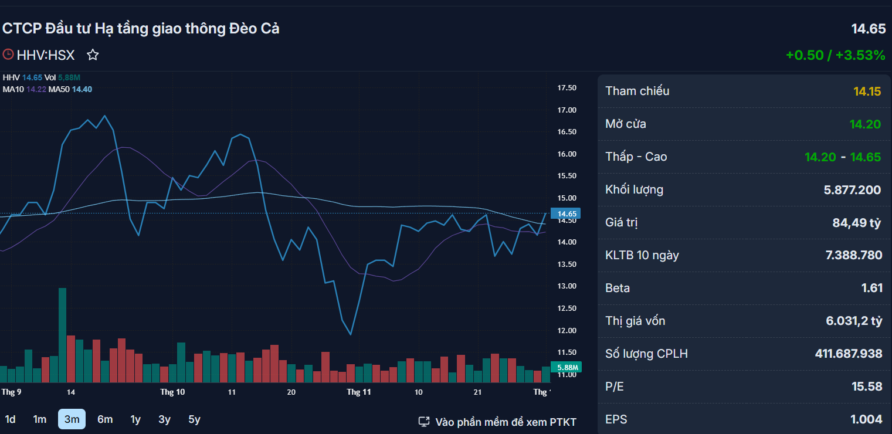
Task: Click the P/E value 15.58
Action: [x=867, y=386]
